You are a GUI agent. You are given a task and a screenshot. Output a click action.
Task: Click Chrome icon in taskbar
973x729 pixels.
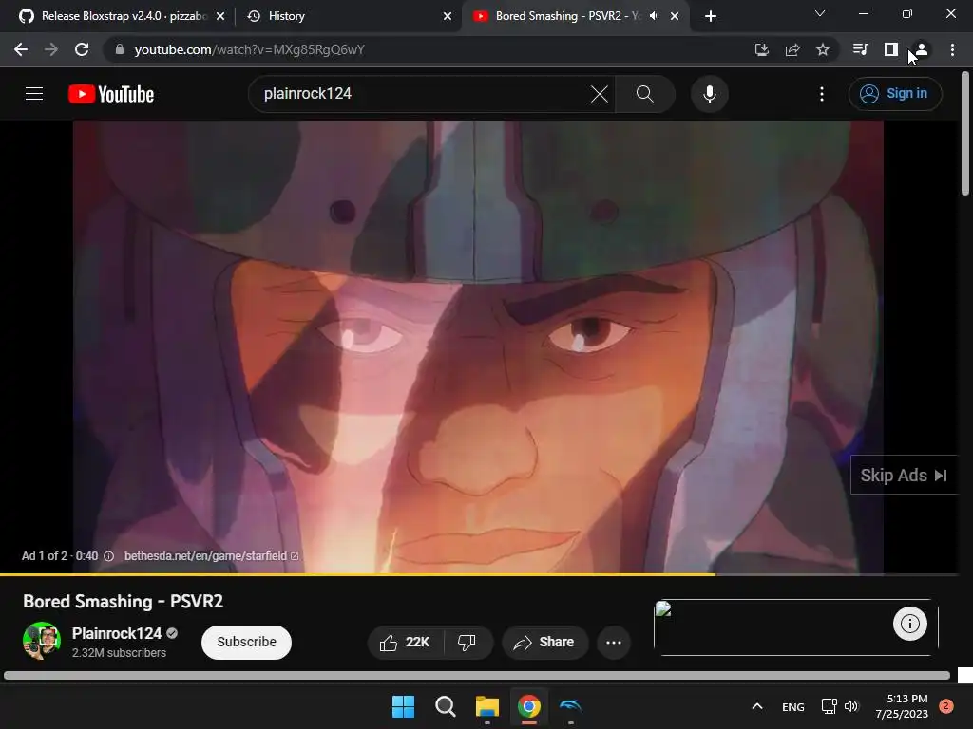coord(528,706)
